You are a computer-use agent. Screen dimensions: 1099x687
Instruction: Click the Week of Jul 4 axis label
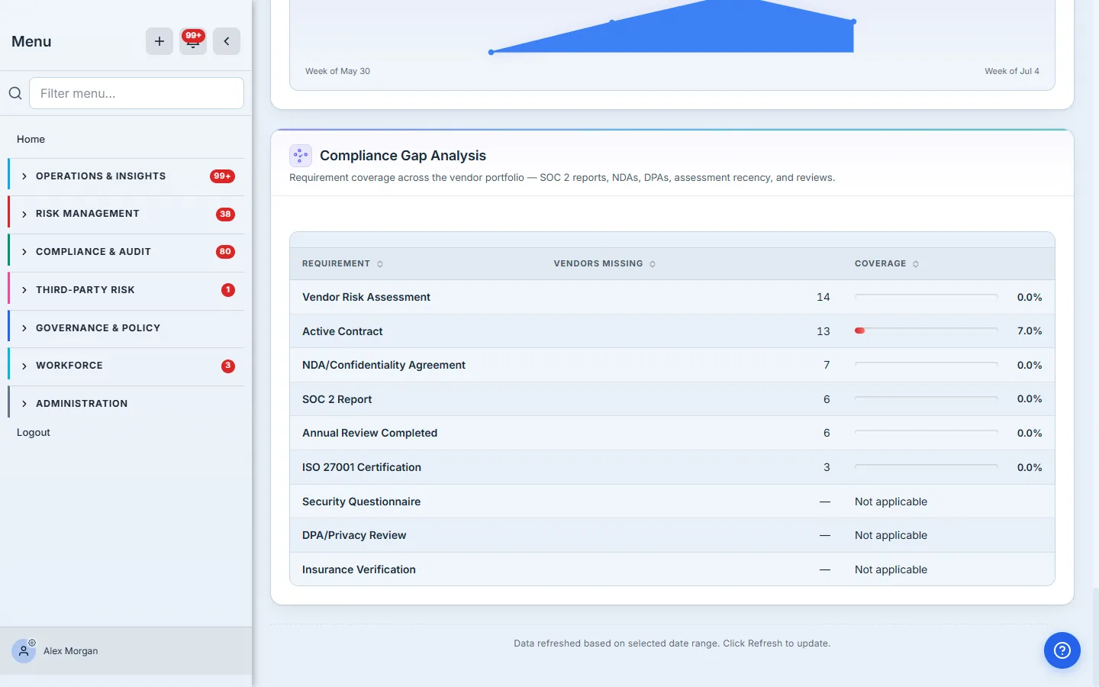(1012, 71)
